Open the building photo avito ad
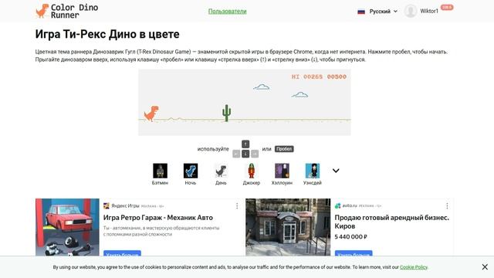Viewport: 494px width, 278px height. [x=288, y=227]
